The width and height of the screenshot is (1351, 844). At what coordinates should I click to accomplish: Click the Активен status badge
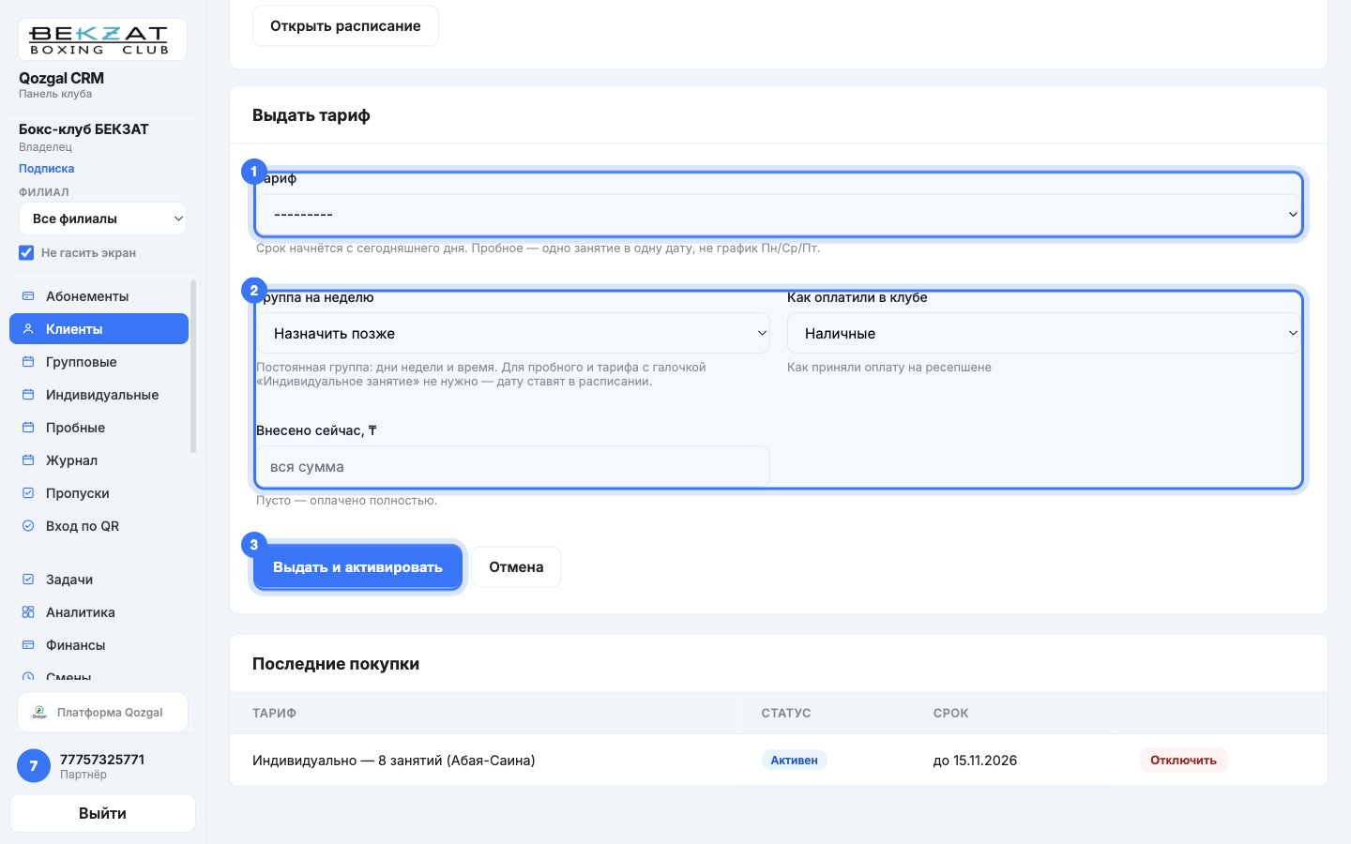[x=794, y=761]
